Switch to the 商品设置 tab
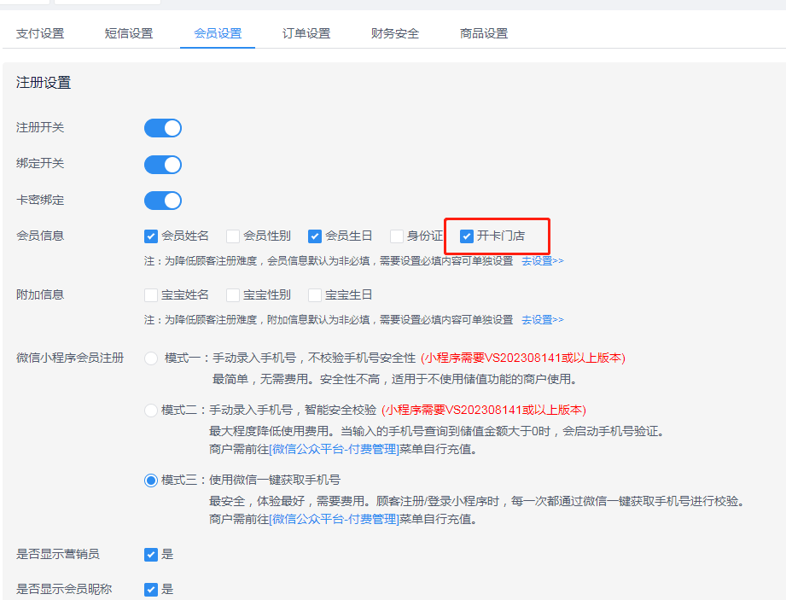Image resolution: width=786 pixels, height=600 pixels. coord(484,33)
